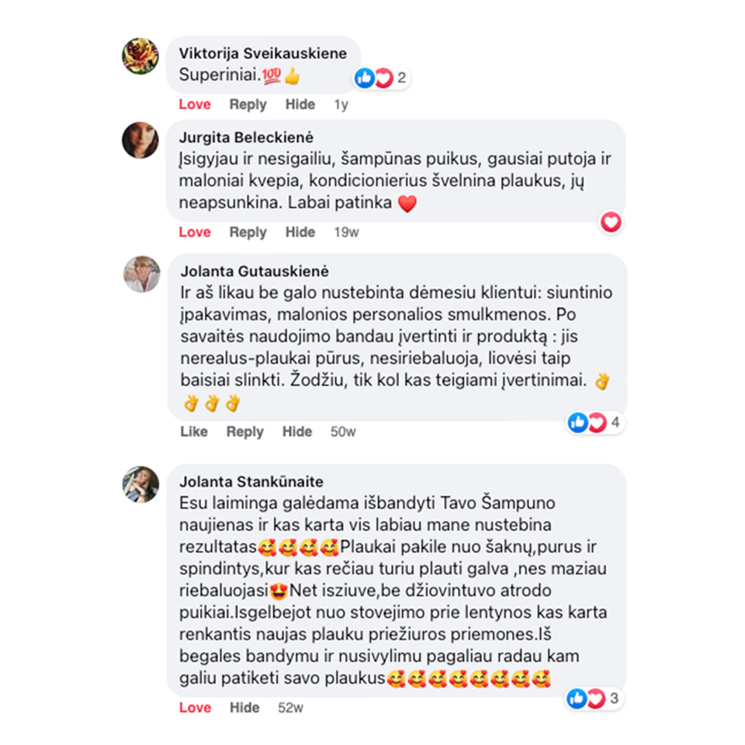This screenshot has width=745, height=745.
Task: View heart reaction on Jurgita's comment
Action: pos(611,222)
